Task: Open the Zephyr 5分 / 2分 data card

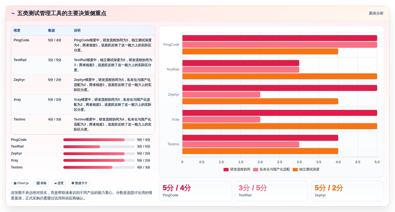Action: (347, 191)
